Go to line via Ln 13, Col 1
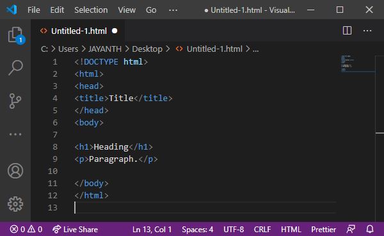The image size is (384, 236). pos(152,230)
